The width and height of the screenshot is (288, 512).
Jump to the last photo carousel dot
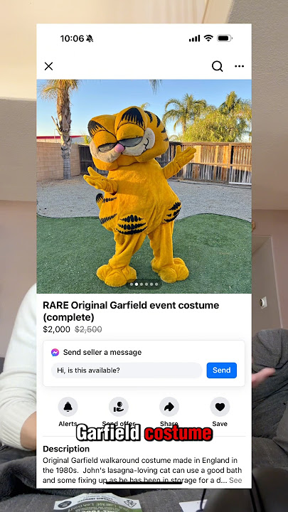(156, 284)
